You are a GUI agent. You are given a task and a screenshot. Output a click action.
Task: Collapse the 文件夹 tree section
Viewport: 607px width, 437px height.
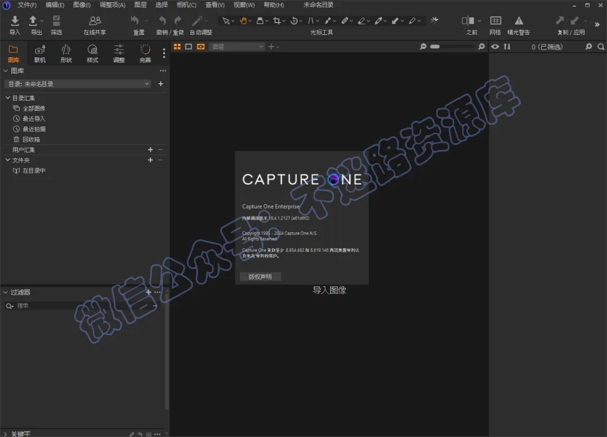pos(8,160)
